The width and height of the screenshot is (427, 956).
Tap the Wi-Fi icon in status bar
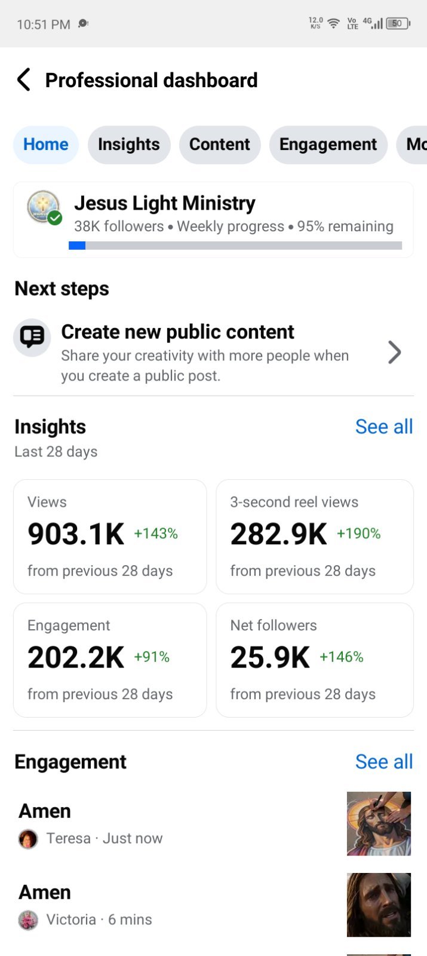point(334,23)
